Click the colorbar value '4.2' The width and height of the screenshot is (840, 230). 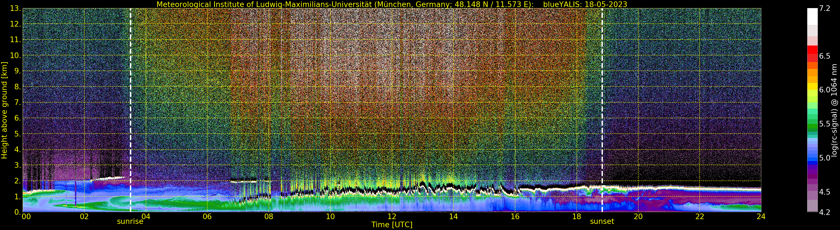pyautogui.click(x=825, y=212)
